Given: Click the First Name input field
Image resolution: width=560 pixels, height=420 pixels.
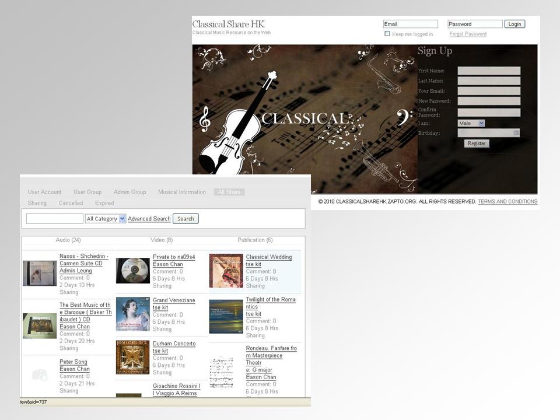Looking at the screenshot, I should [x=489, y=71].
